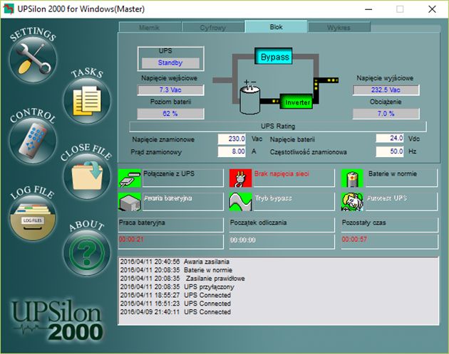Select the 18:55:27 UPS Connected log entry
The width and height of the screenshot is (449, 354).
[x=175, y=295]
